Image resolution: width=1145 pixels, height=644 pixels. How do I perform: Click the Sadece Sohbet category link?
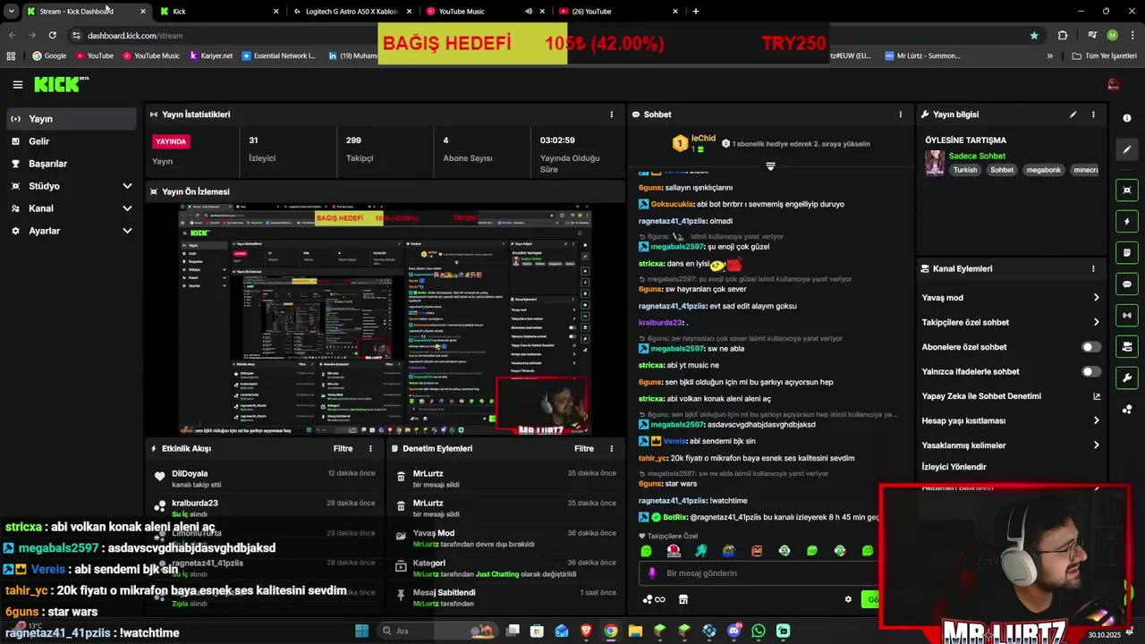977,156
